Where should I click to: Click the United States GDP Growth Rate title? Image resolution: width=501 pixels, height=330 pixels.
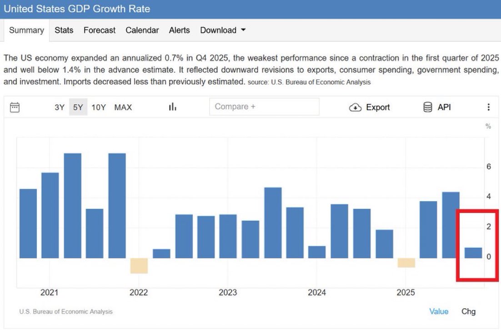(77, 9)
